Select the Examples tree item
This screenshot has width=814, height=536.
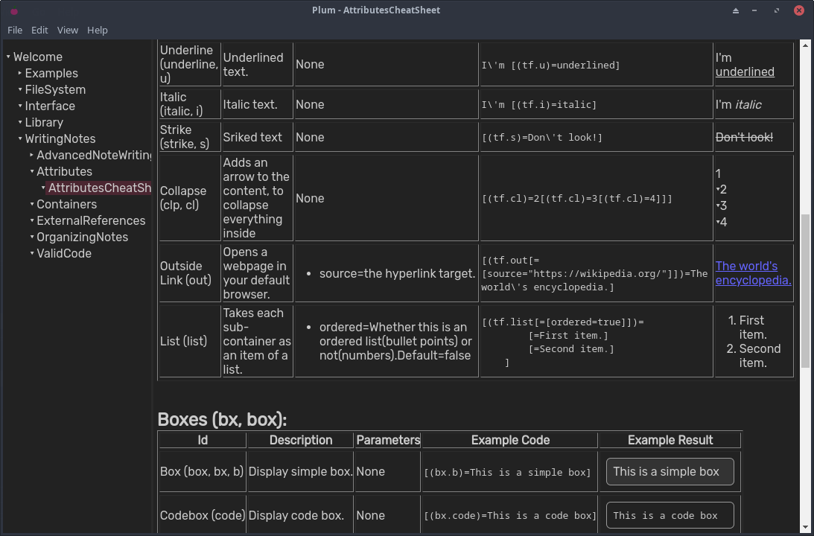point(51,73)
